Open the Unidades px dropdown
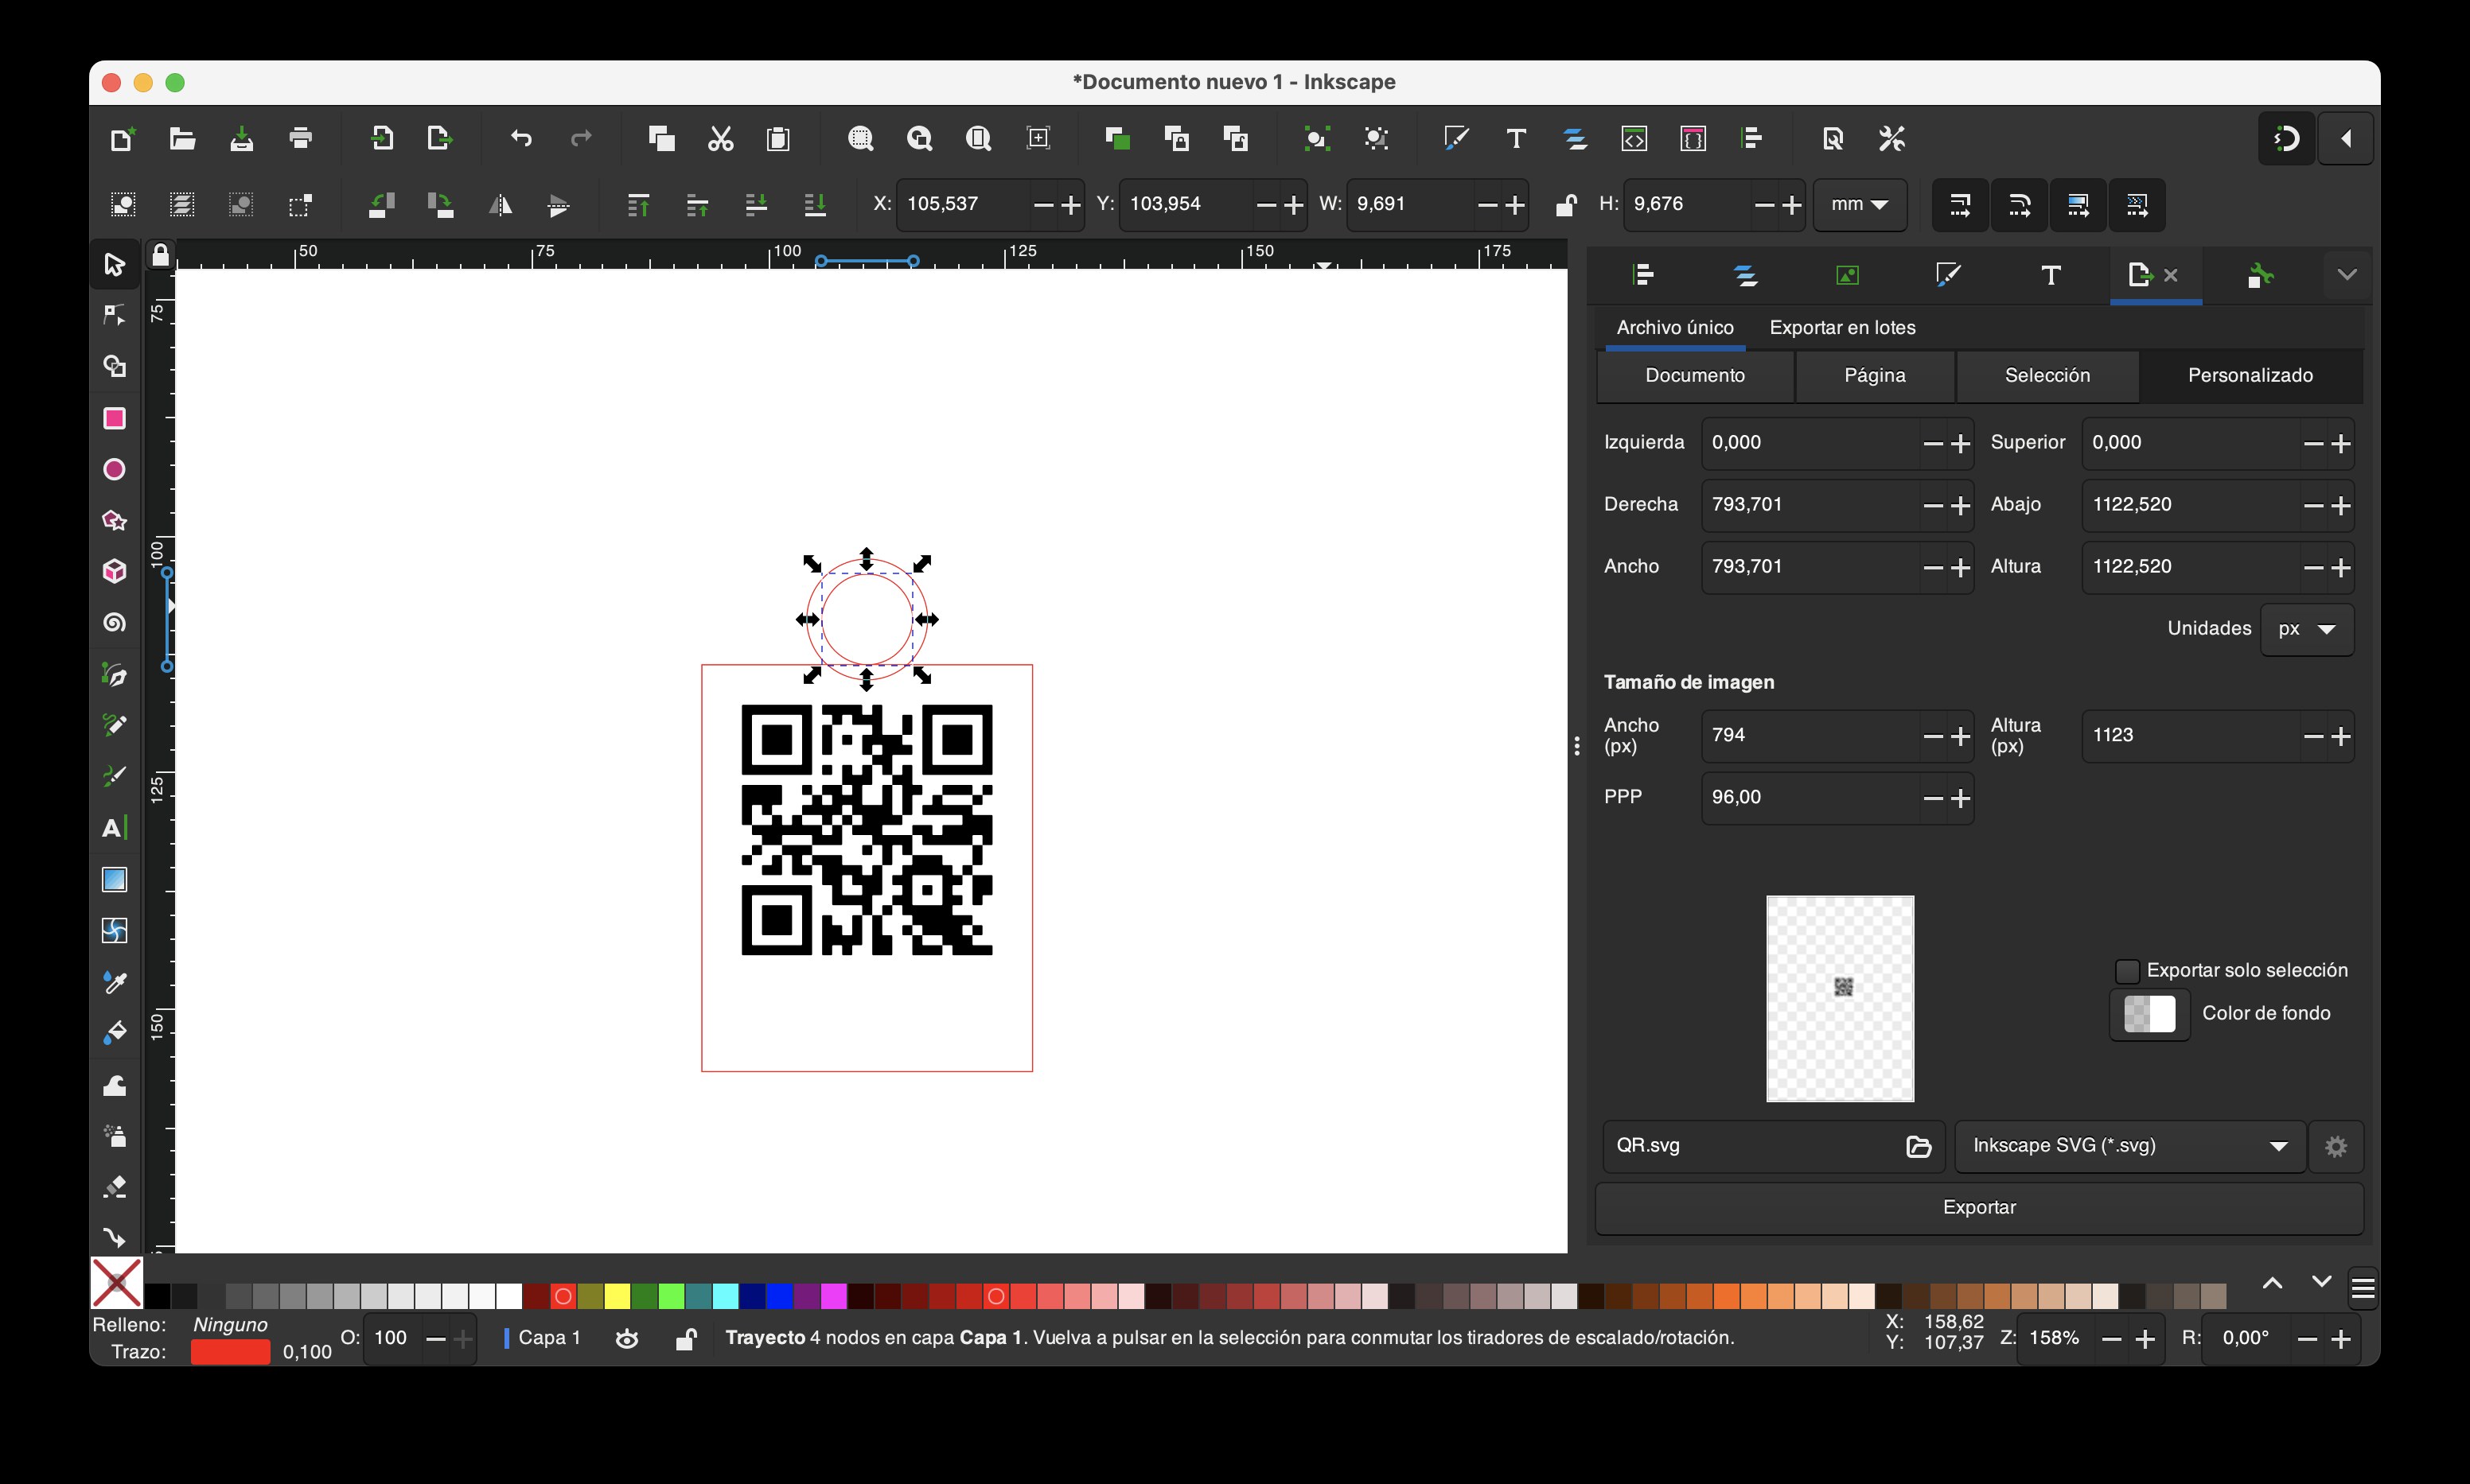2470x1484 pixels. 2307,629
